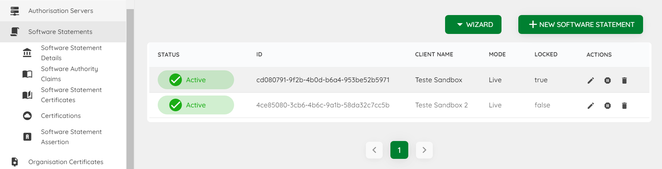This screenshot has width=662, height=169.
Task: Click the Certifications cloud icon
Action: [27, 116]
